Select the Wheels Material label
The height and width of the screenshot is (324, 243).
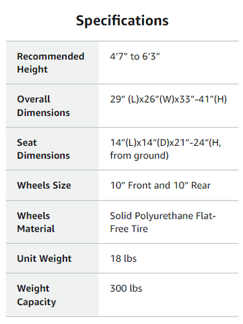click(36, 222)
